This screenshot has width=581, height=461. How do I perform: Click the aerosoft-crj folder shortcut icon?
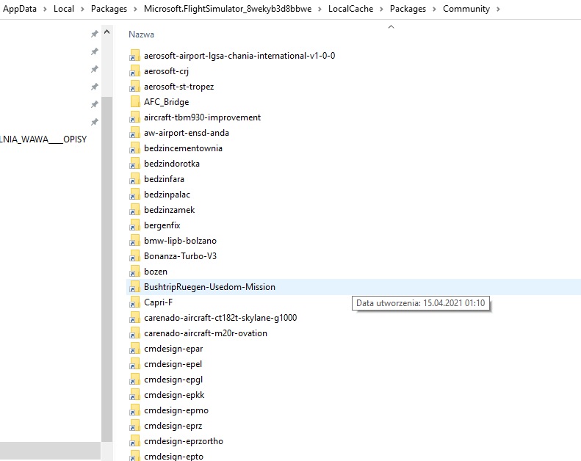tap(134, 71)
